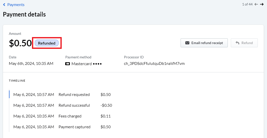Select the Fees charged timeline entry
Image resolution: width=267 pixels, height=138 pixels.
point(62,116)
